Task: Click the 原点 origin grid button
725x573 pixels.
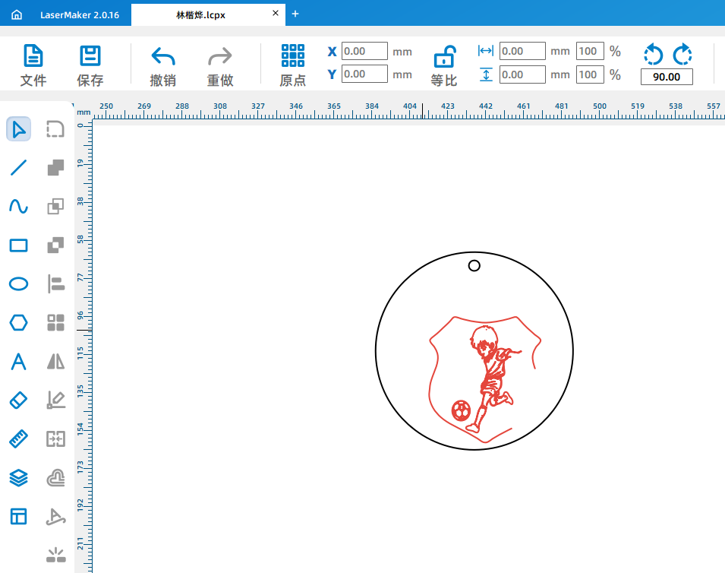Action: point(293,65)
